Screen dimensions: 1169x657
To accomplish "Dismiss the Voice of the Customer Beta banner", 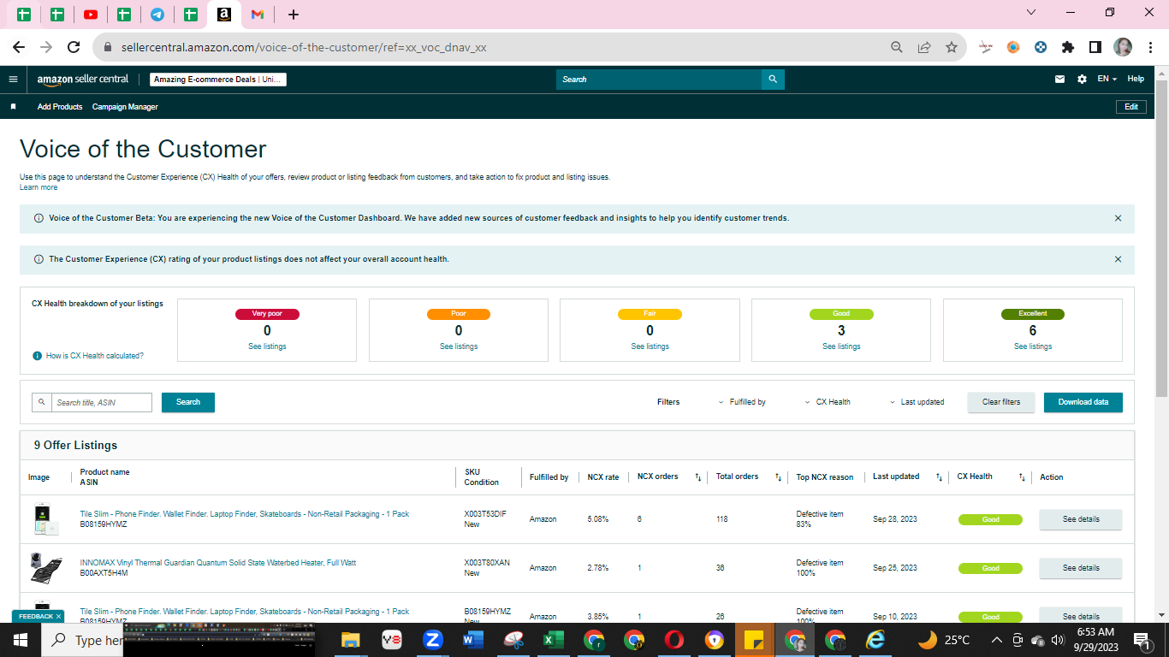I will [x=1118, y=218].
